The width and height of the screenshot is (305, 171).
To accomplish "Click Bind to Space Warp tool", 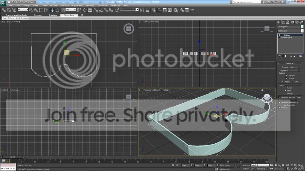I will [14, 10].
